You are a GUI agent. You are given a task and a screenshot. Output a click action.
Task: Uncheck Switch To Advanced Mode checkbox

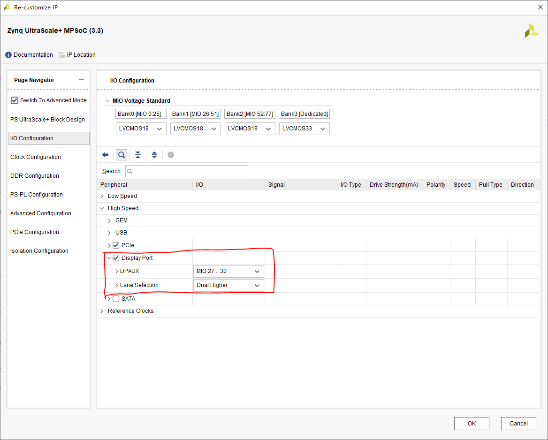tap(15, 100)
